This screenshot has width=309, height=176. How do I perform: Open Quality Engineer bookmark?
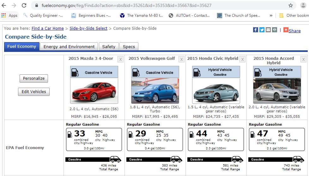[43, 16]
